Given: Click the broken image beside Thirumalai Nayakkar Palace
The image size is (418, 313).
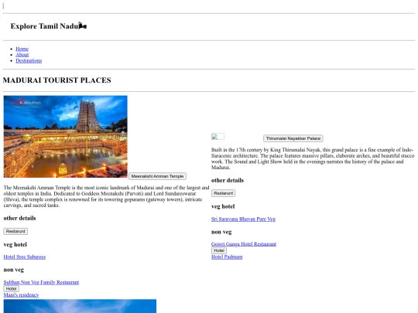Looking at the screenshot, I should pyautogui.click(x=218, y=137).
